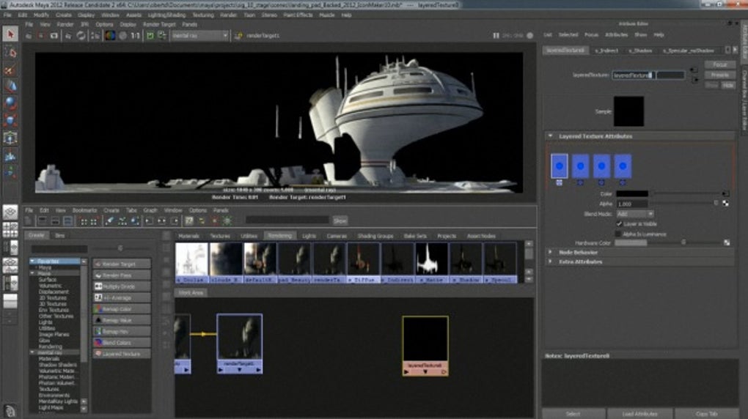748x419 pixels.
Task: Open the mental ray renderer dropdown
Action: [199, 35]
